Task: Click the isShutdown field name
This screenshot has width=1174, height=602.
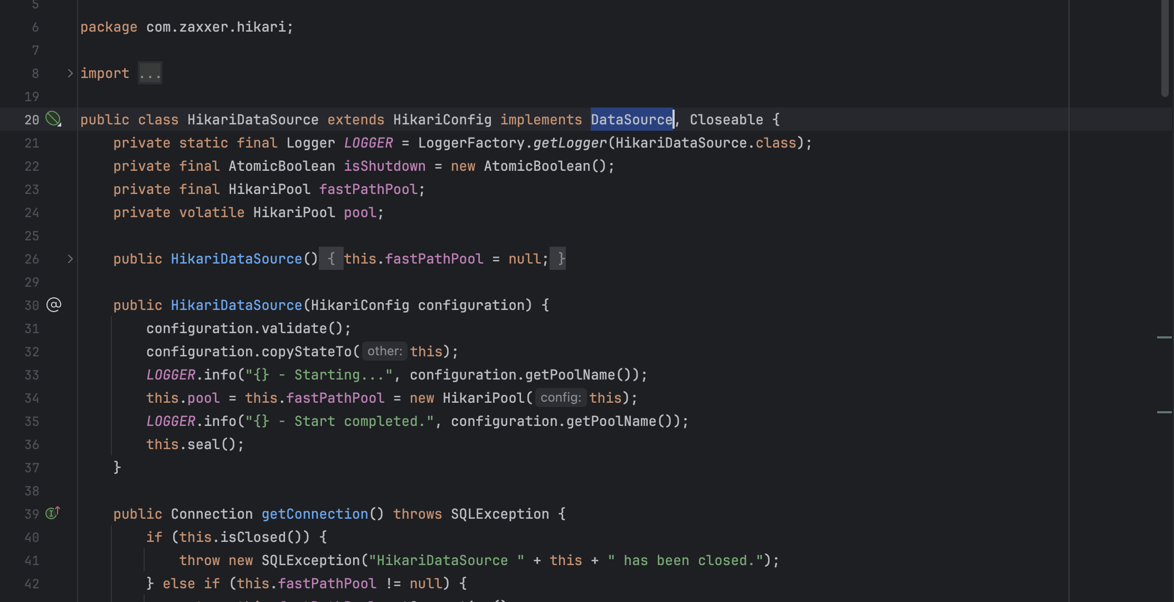Action: [x=384, y=166]
